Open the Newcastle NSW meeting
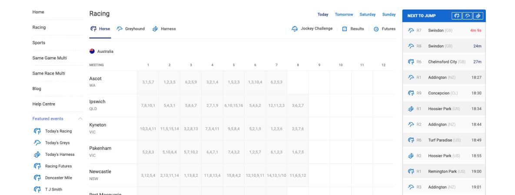Viewport: 515px width, 195px height. pyautogui.click(x=100, y=175)
